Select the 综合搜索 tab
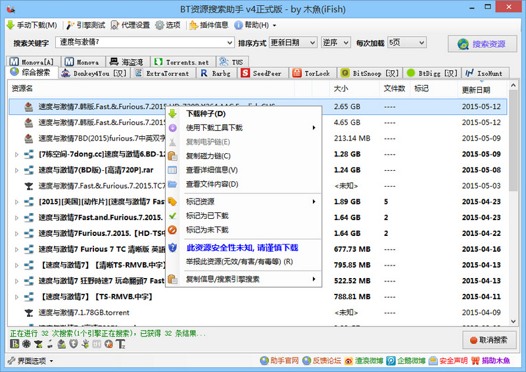The image size is (526, 372). 32,72
